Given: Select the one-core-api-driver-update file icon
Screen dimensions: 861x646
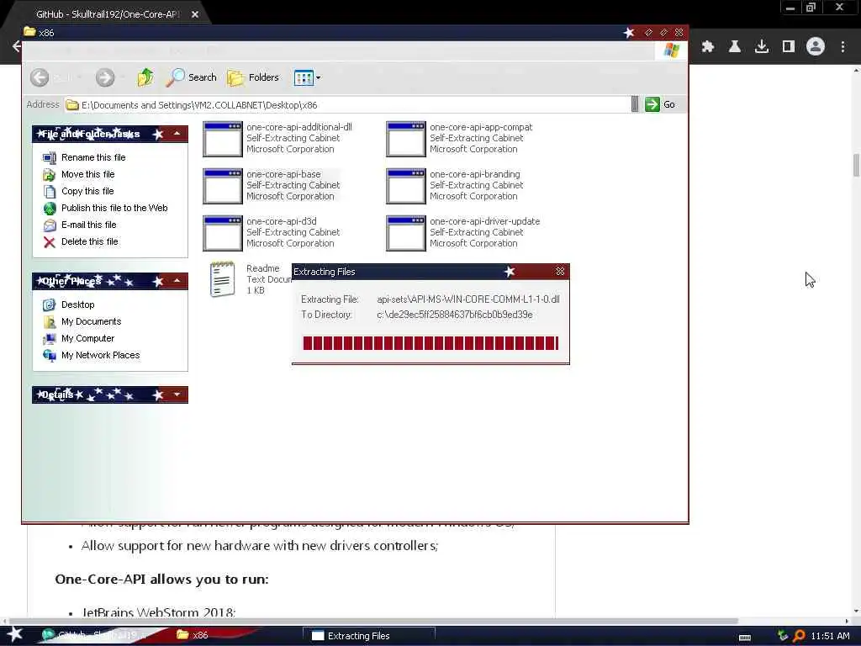Looking at the screenshot, I should point(406,234).
